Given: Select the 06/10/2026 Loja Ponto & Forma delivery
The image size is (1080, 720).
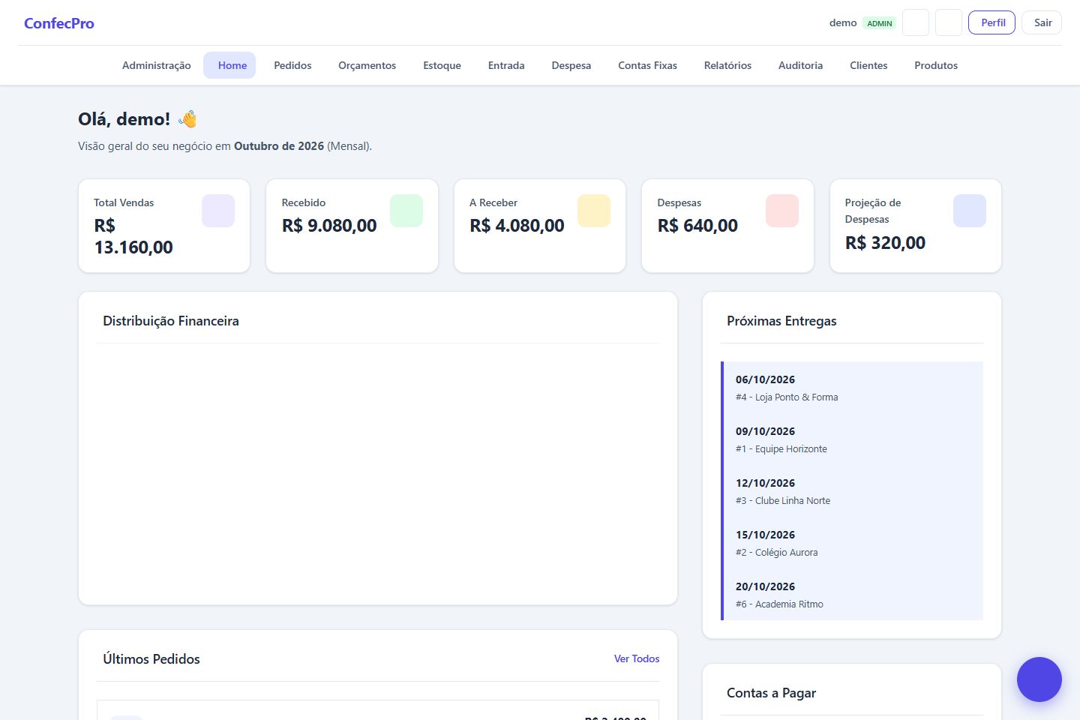Looking at the screenshot, I should (852, 388).
